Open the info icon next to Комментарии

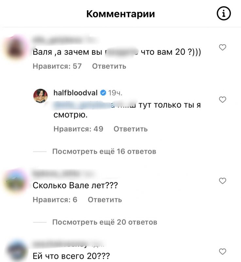pos(224,13)
